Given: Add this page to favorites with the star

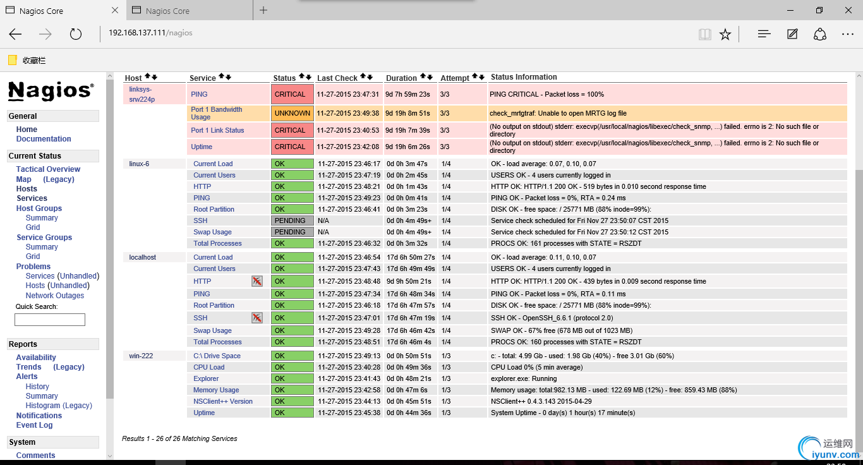Looking at the screenshot, I should 725,34.
